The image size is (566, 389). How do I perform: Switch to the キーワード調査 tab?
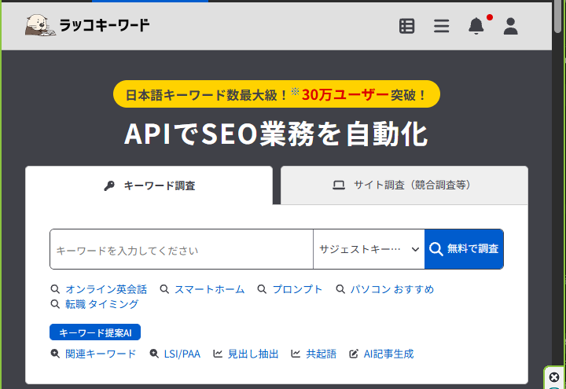point(149,185)
